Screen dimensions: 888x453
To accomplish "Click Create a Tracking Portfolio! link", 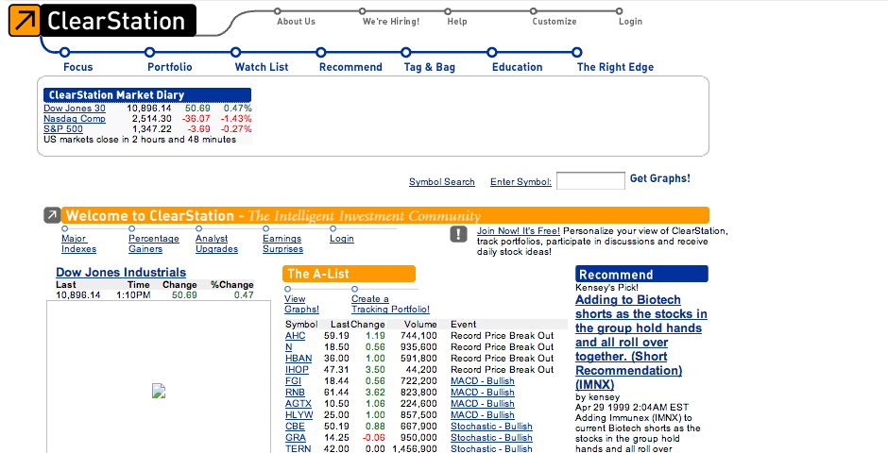I will [390, 304].
